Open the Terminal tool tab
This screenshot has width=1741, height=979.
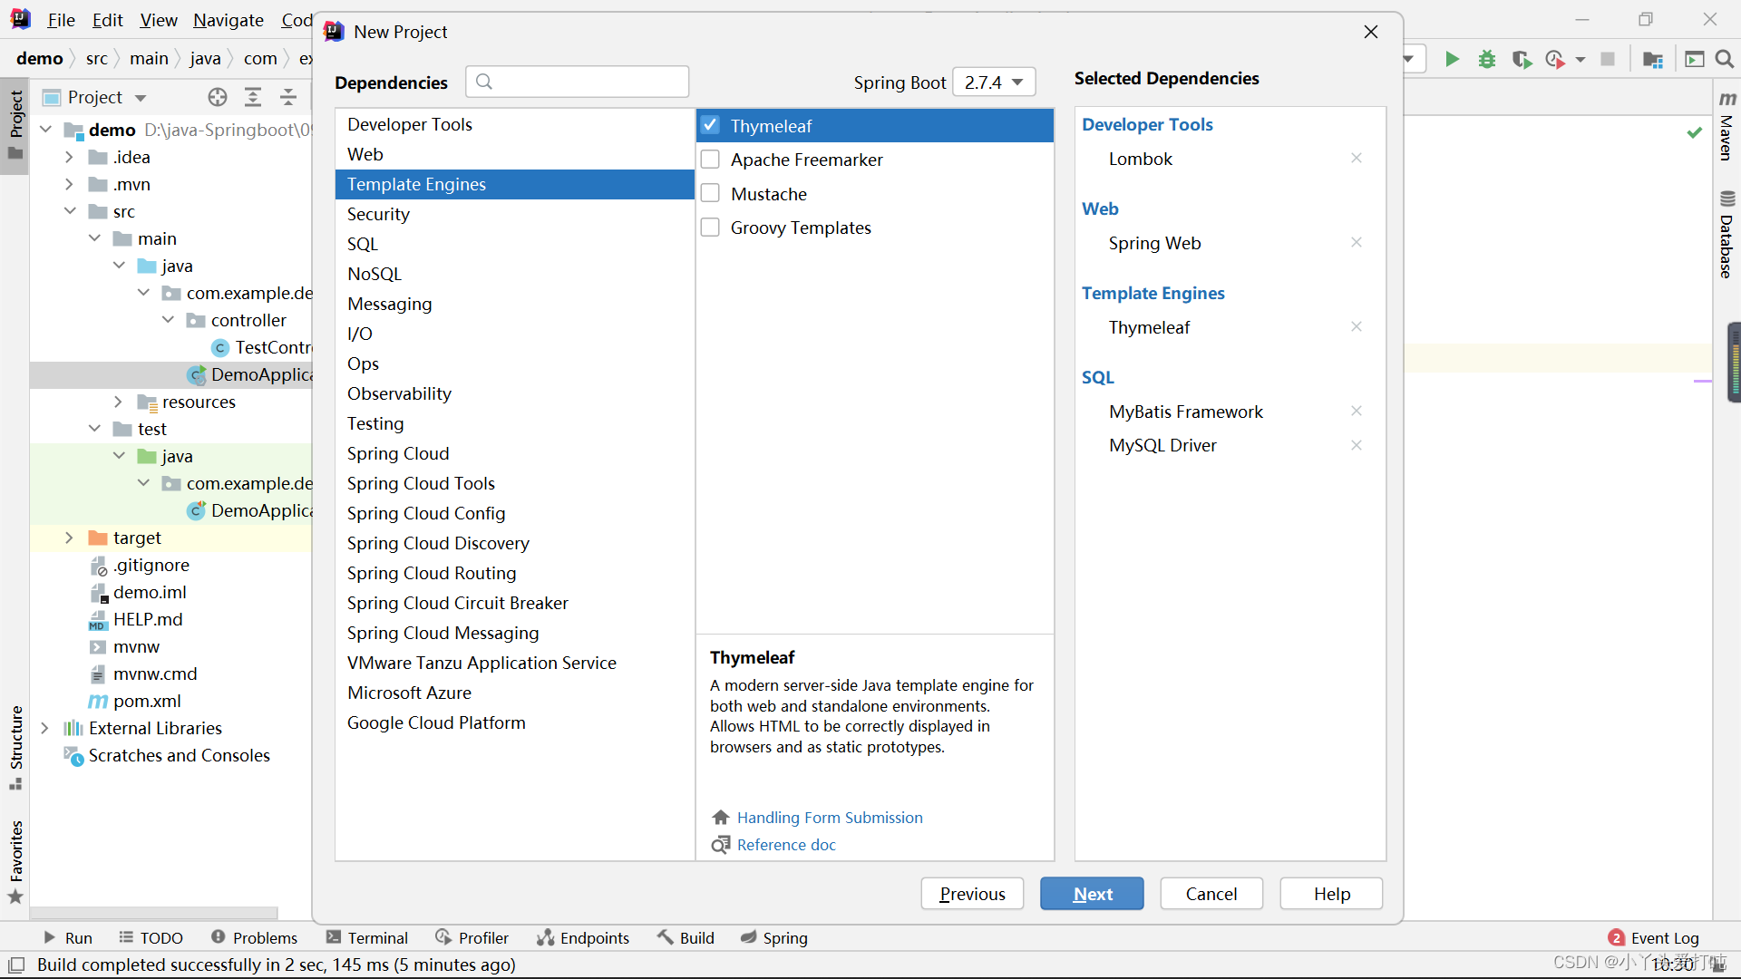click(x=367, y=938)
